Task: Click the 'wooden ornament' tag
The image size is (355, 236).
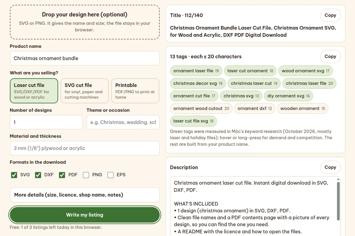Action: (303, 108)
